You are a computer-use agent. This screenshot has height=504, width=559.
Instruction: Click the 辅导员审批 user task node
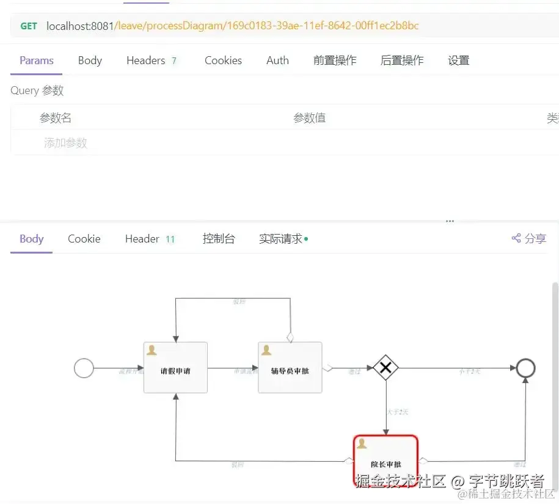coord(290,367)
